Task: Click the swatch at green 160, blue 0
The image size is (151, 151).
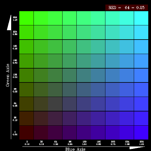Action: pyautogui.click(x=26, y=61)
